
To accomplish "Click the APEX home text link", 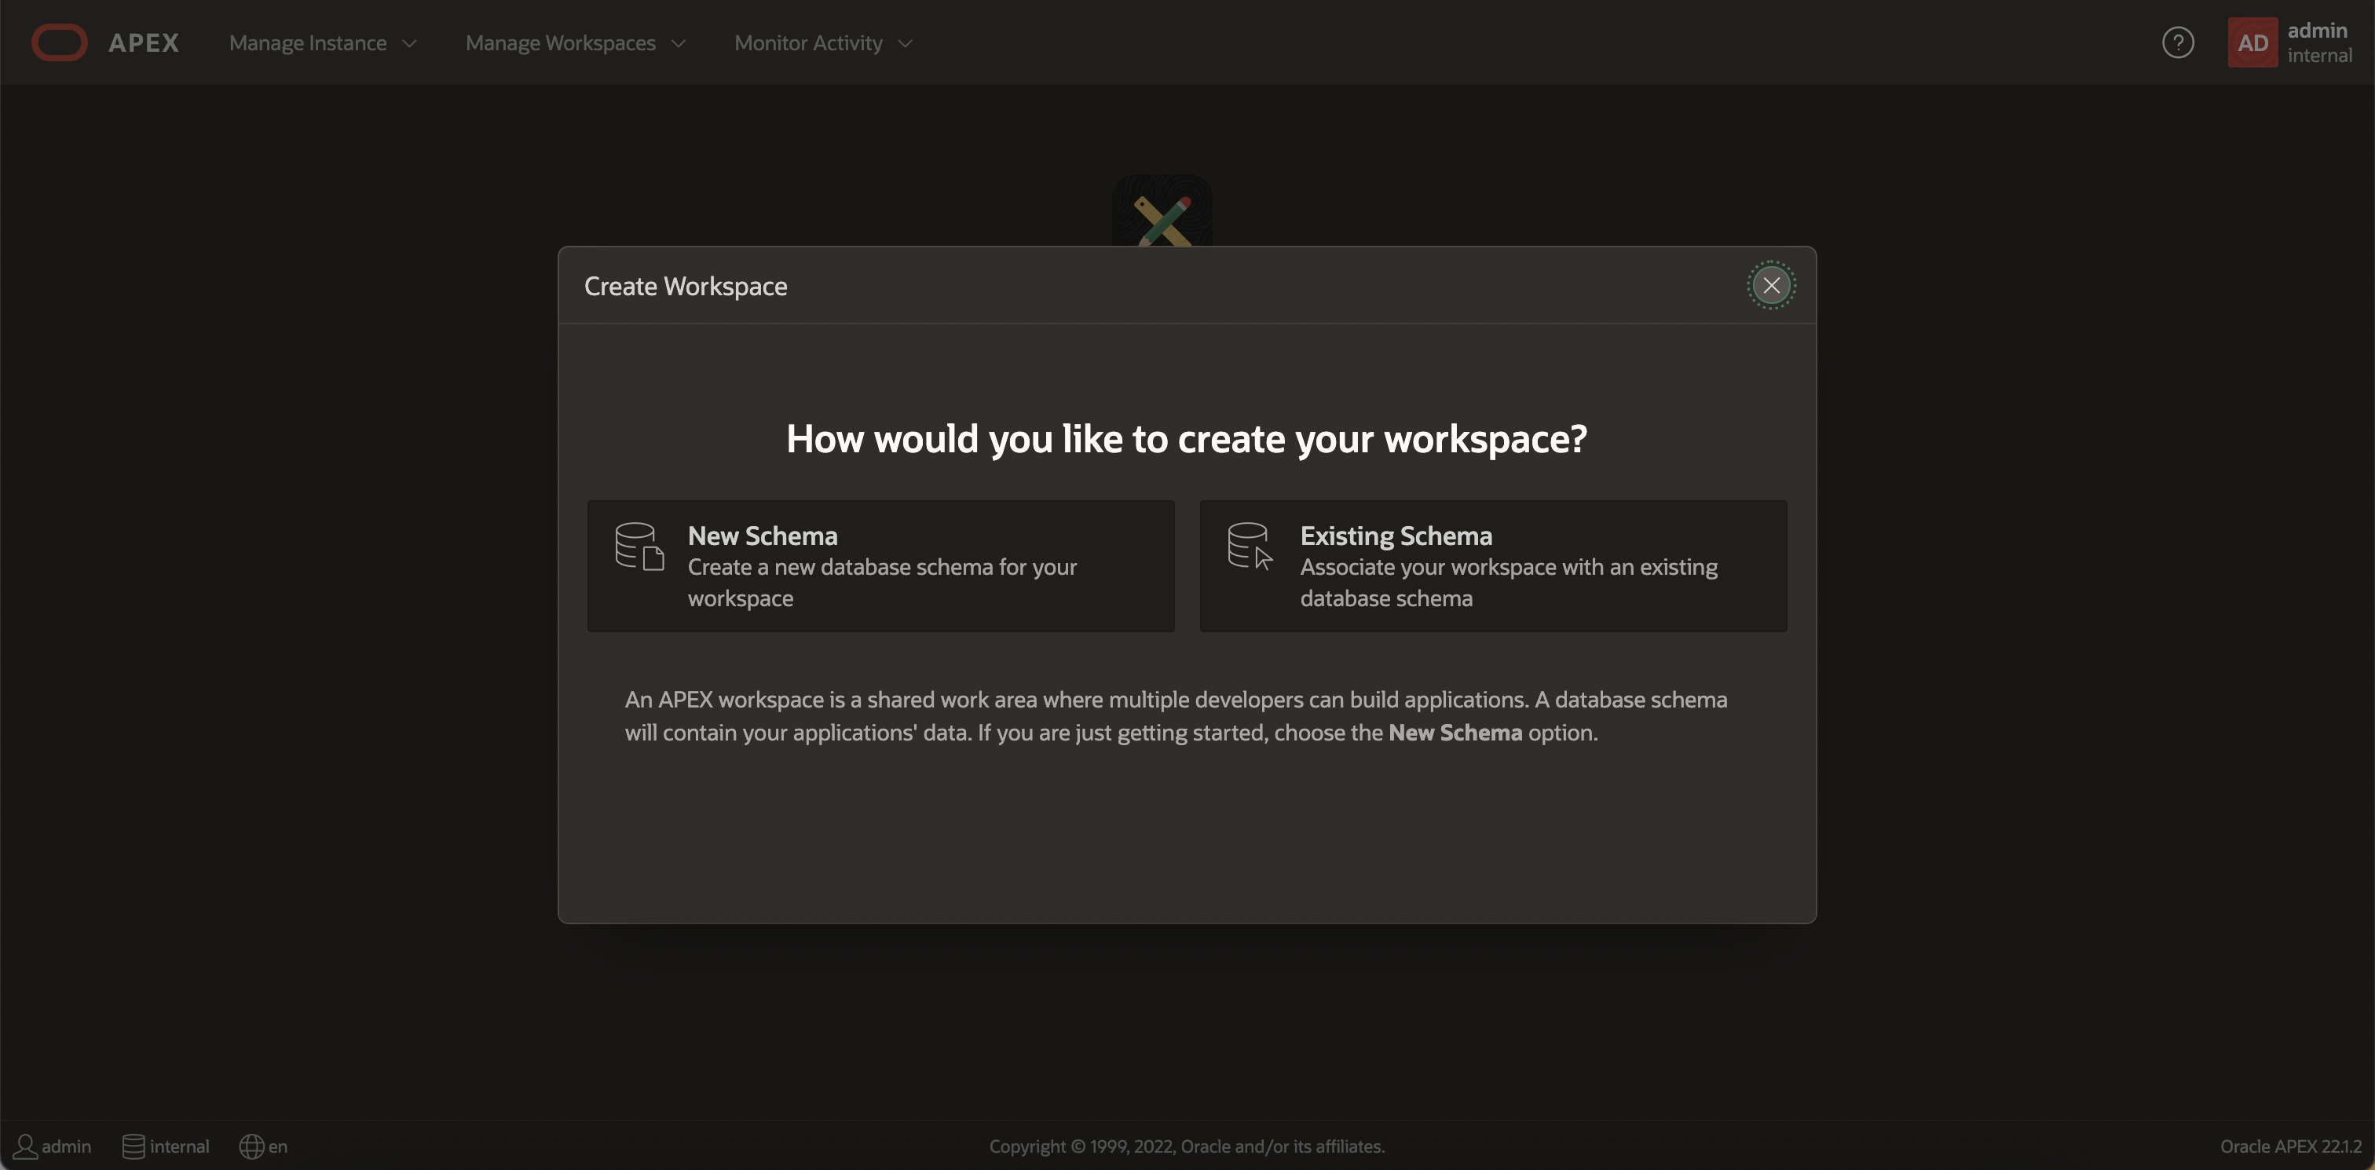I will click(x=144, y=42).
